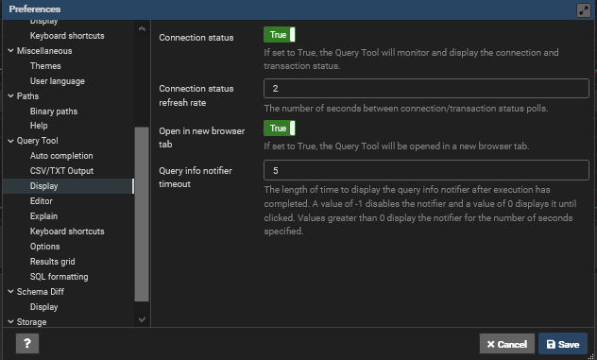
Task: Click the Query info notifier timeout field
Action: (426, 170)
